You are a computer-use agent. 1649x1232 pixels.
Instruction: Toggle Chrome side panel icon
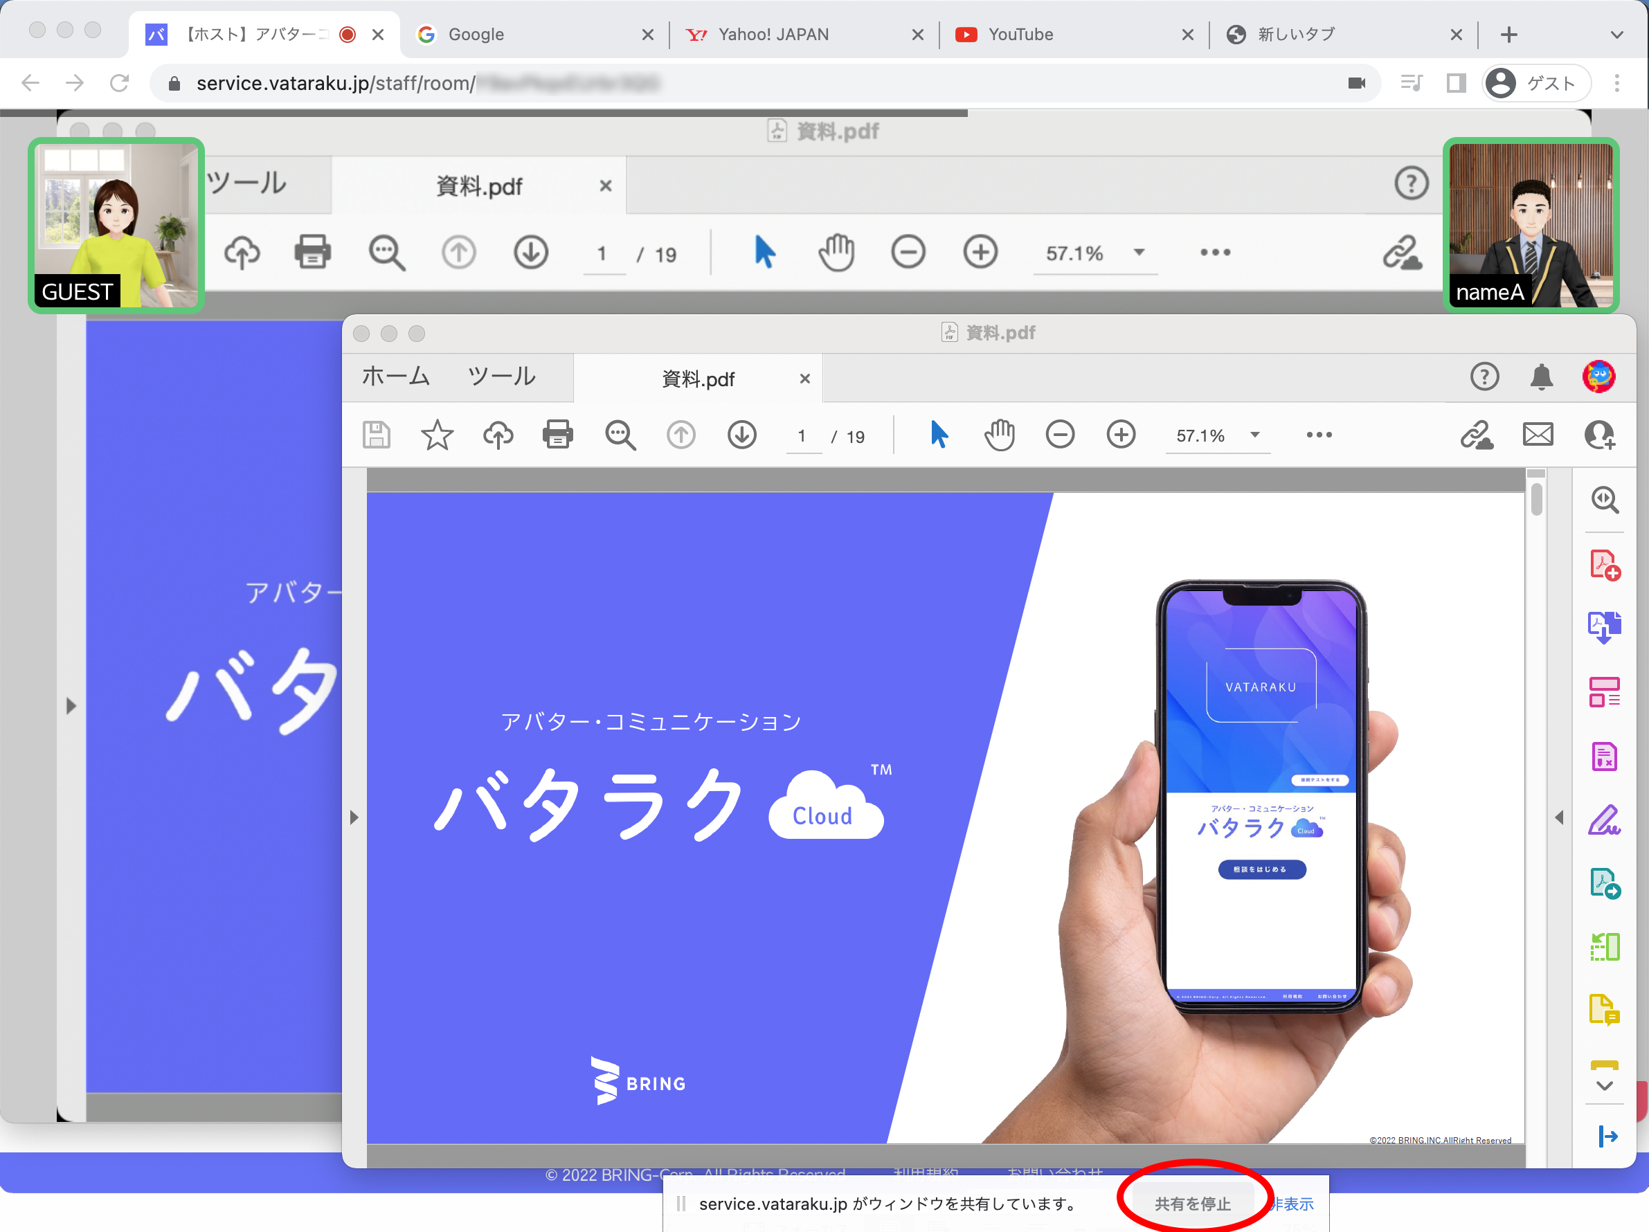[1456, 83]
